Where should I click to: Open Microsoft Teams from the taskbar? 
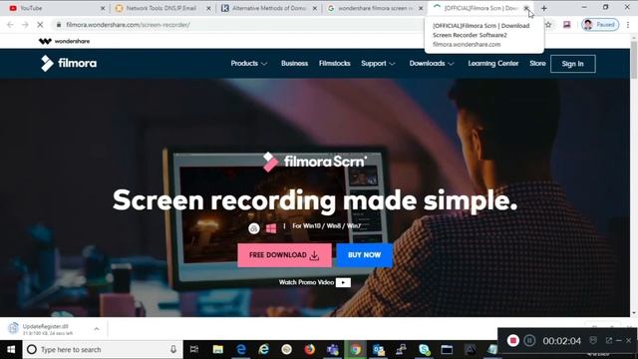333,350
